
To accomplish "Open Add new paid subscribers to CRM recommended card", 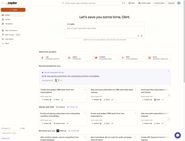I will (x=113, y=95).
